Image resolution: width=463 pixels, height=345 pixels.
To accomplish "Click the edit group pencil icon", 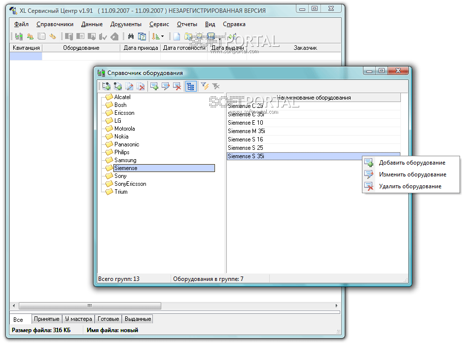I will 129,86.
